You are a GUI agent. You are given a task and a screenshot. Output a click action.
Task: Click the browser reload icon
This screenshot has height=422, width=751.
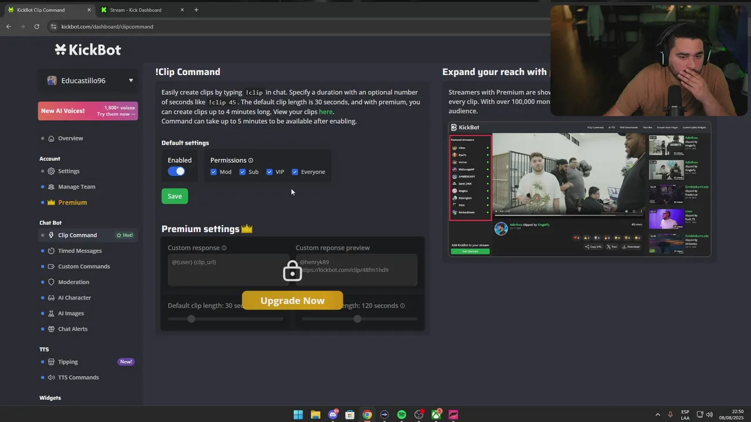click(x=36, y=26)
